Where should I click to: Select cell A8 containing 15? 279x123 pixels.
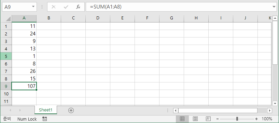24,79
